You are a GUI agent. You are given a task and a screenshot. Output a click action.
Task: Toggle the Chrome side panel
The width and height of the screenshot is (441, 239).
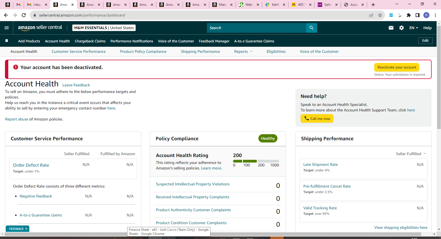click(x=418, y=15)
